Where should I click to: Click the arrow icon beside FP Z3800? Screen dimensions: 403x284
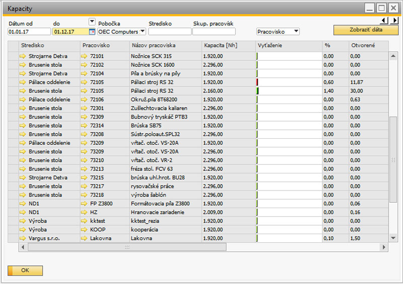84,204
